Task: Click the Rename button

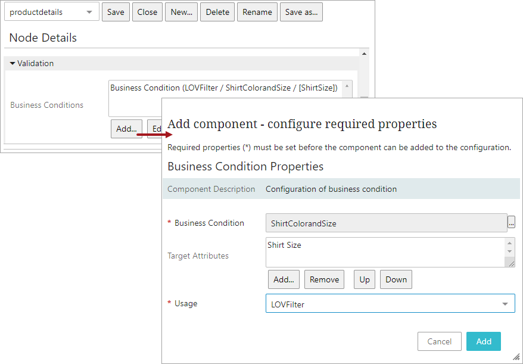Action: tap(257, 12)
